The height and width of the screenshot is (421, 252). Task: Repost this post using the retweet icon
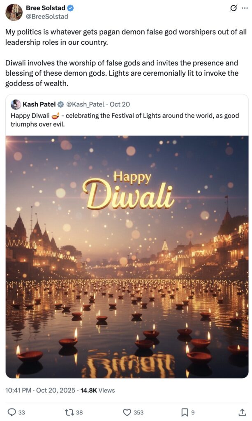click(69, 412)
